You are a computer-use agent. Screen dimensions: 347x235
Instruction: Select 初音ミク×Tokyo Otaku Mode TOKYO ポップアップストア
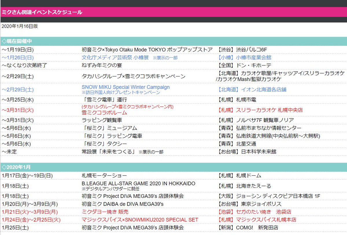click(147, 50)
